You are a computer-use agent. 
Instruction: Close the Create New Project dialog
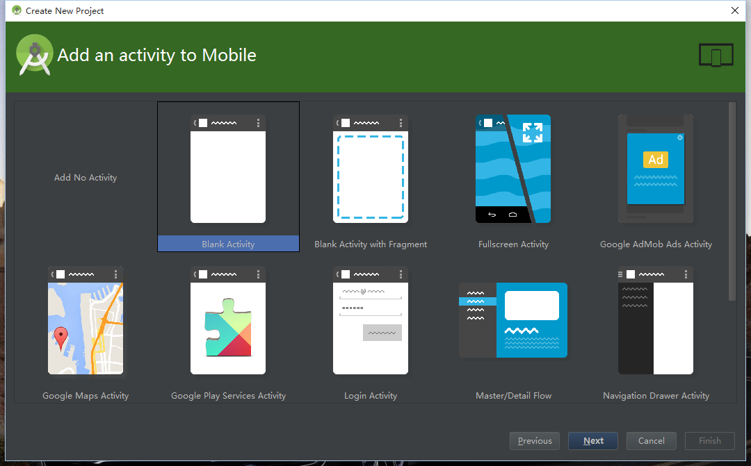click(x=735, y=10)
